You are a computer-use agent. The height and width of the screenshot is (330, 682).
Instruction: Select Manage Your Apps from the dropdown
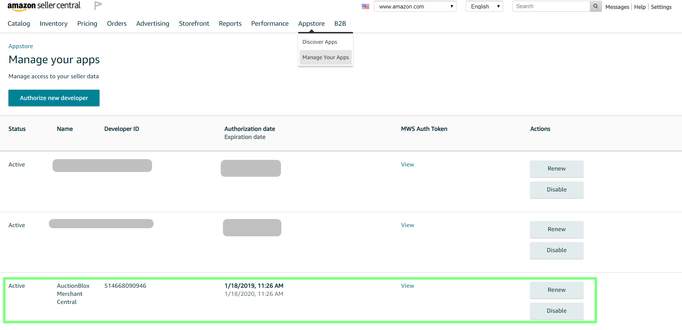[326, 57]
